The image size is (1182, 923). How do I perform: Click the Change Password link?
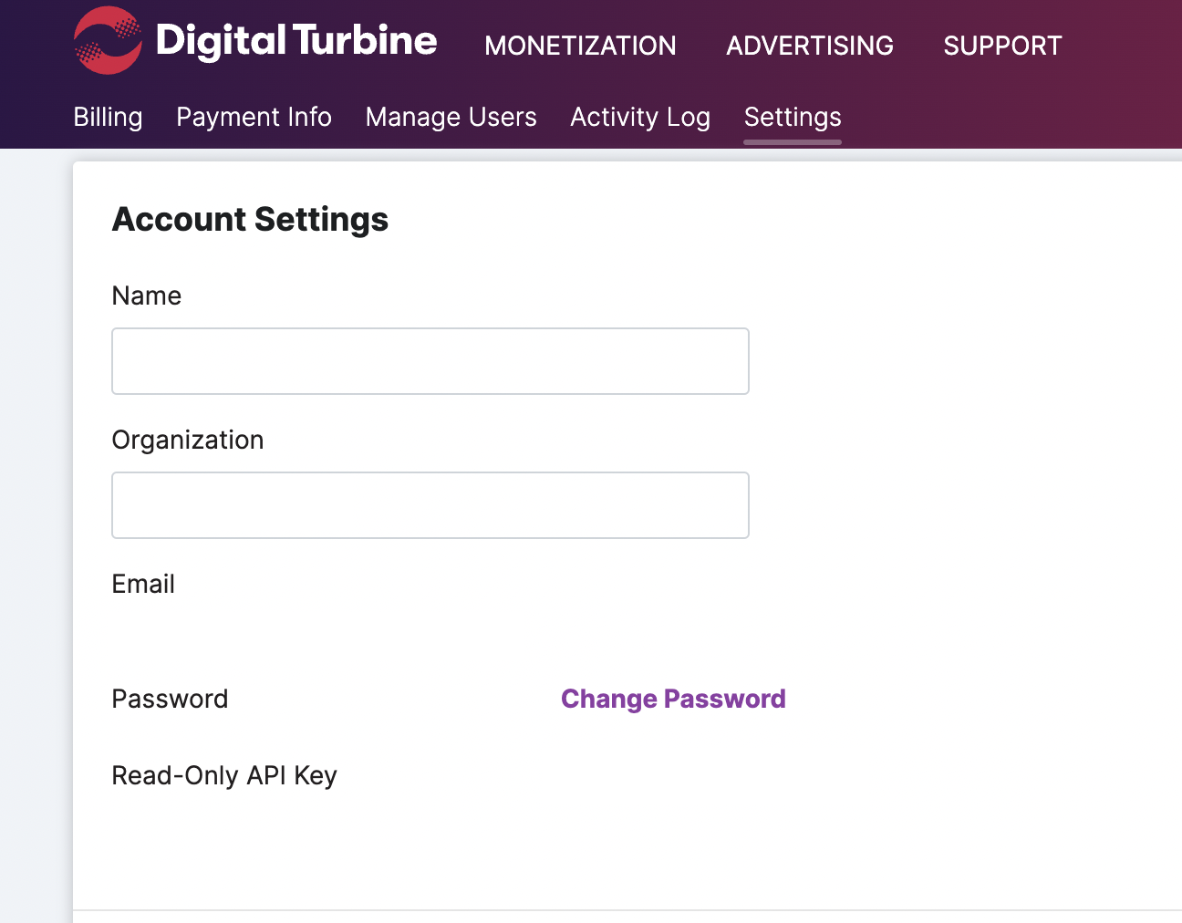pos(673,699)
